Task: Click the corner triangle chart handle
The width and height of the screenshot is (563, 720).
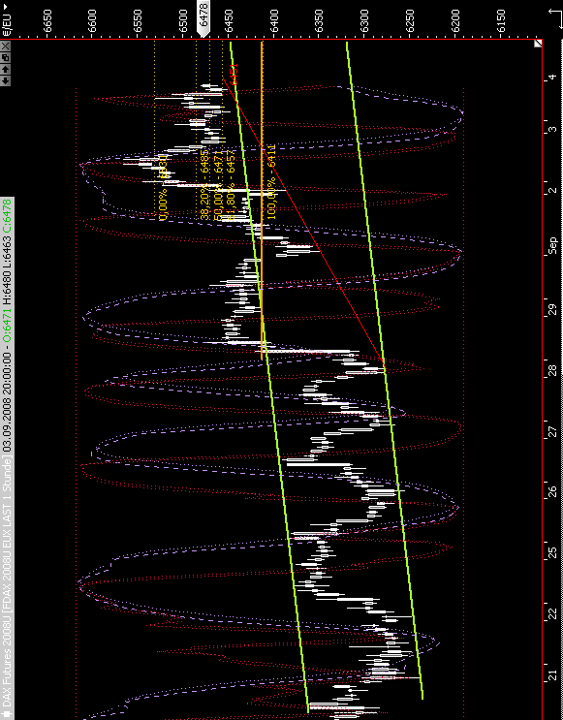Action: 538,44
